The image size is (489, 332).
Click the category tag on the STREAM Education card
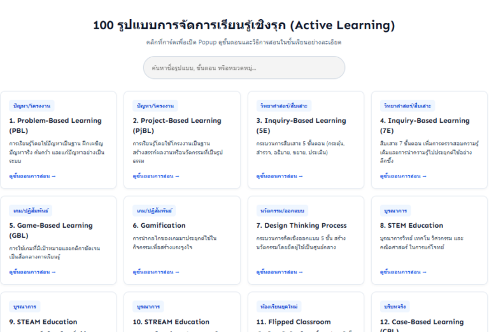(148, 307)
